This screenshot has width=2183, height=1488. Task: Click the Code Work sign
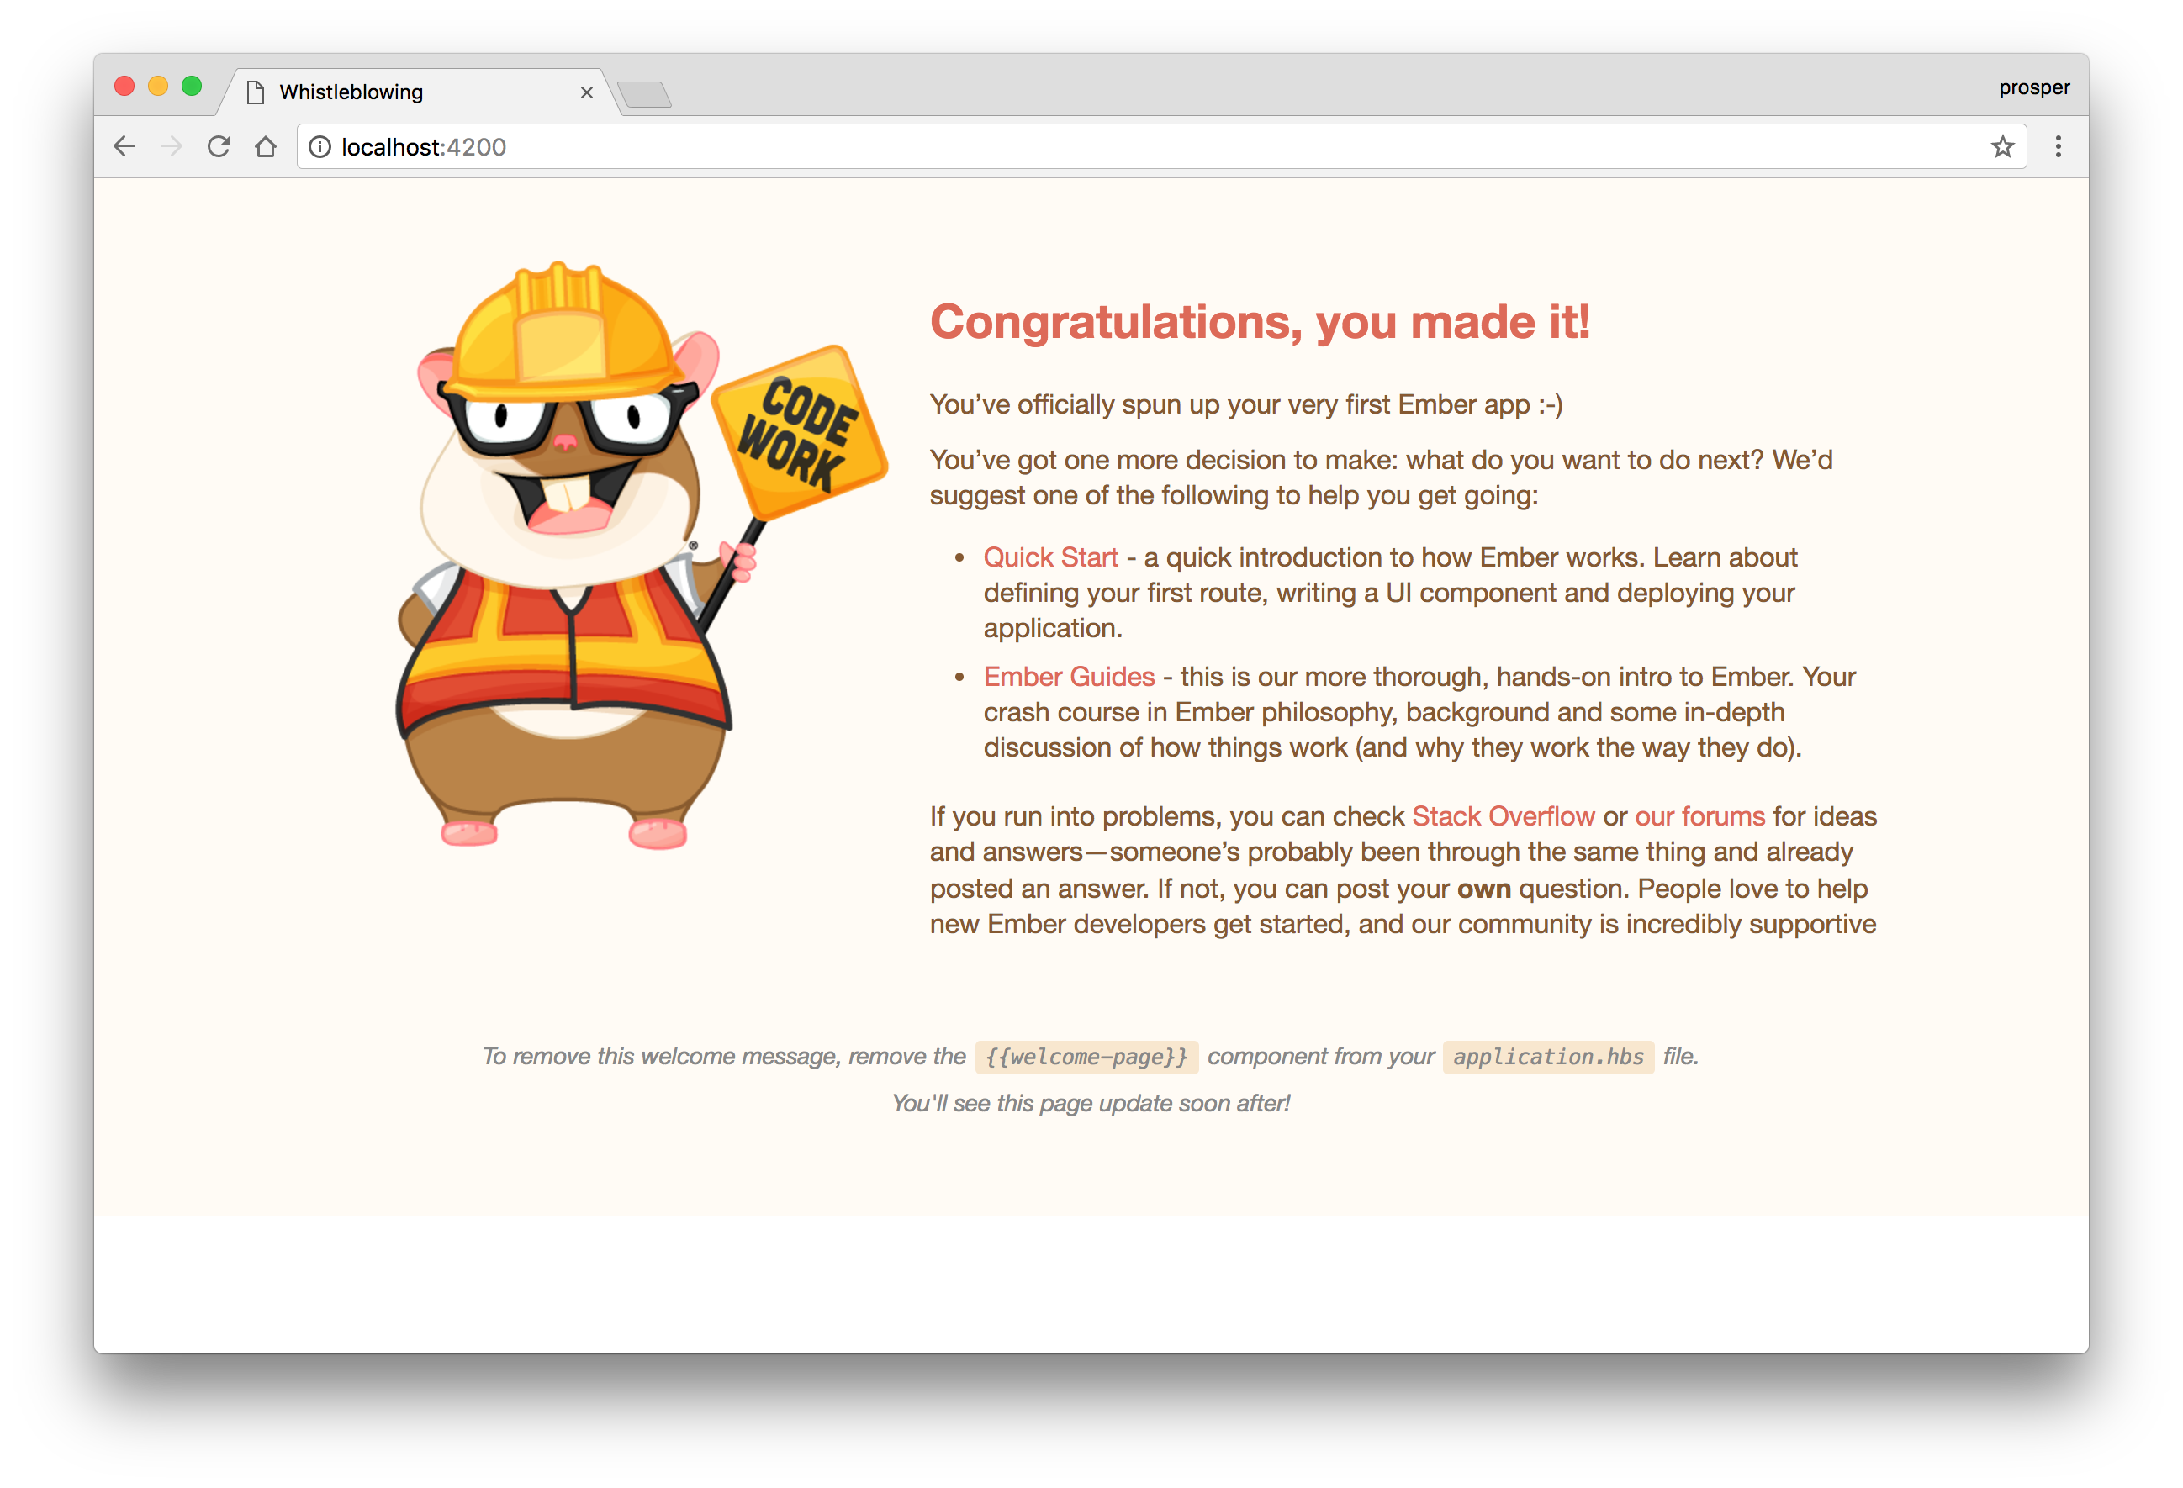(800, 433)
